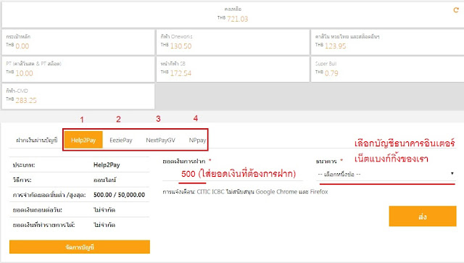The width and height of the screenshot is (464, 263).
Task: Switch to the EeziePay tab
Action: pos(121,140)
